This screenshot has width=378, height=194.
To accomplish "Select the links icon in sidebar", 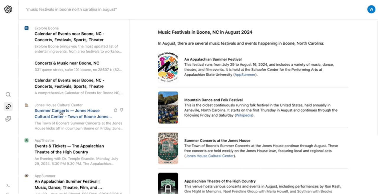I will [8, 107].
